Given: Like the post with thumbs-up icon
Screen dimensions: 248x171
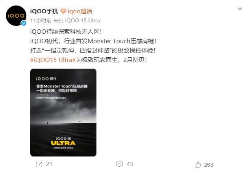Looking at the screenshot, I should (x=198, y=165).
